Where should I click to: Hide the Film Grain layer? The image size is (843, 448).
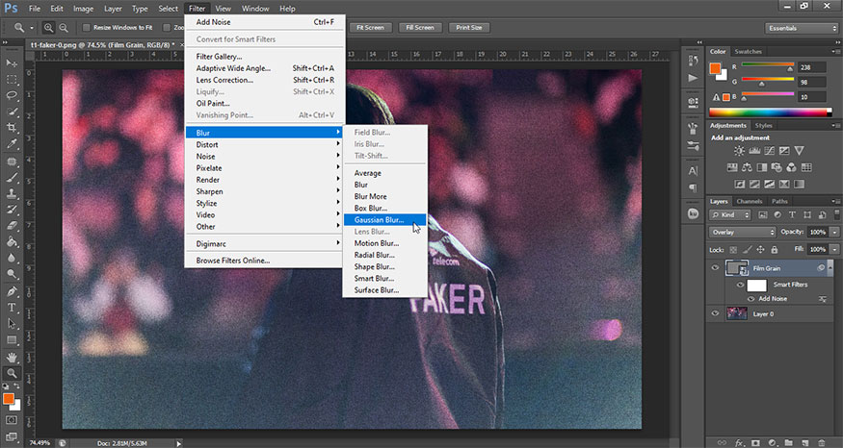coord(715,268)
